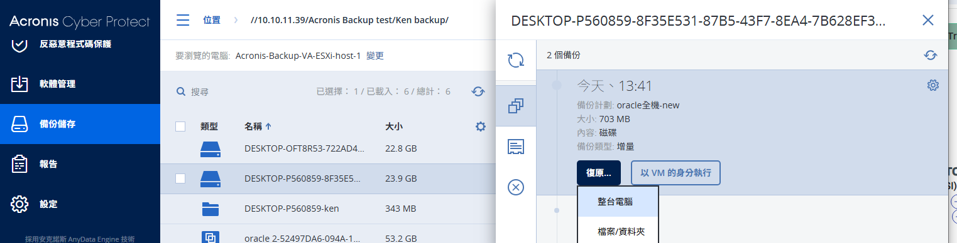
Task: Select row DESKTOP-OFT8R53-722AD4...
Action: click(304, 149)
